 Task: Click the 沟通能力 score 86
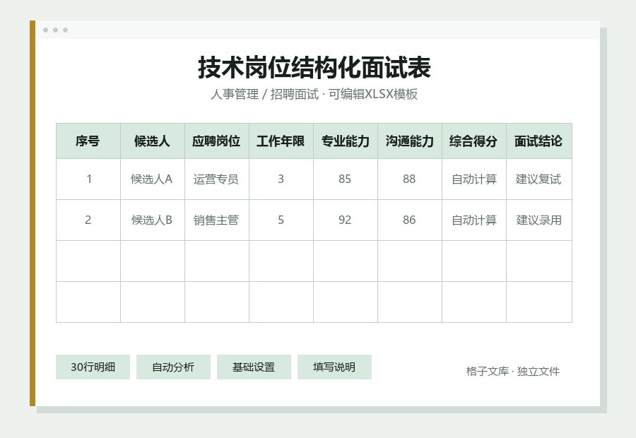point(410,220)
